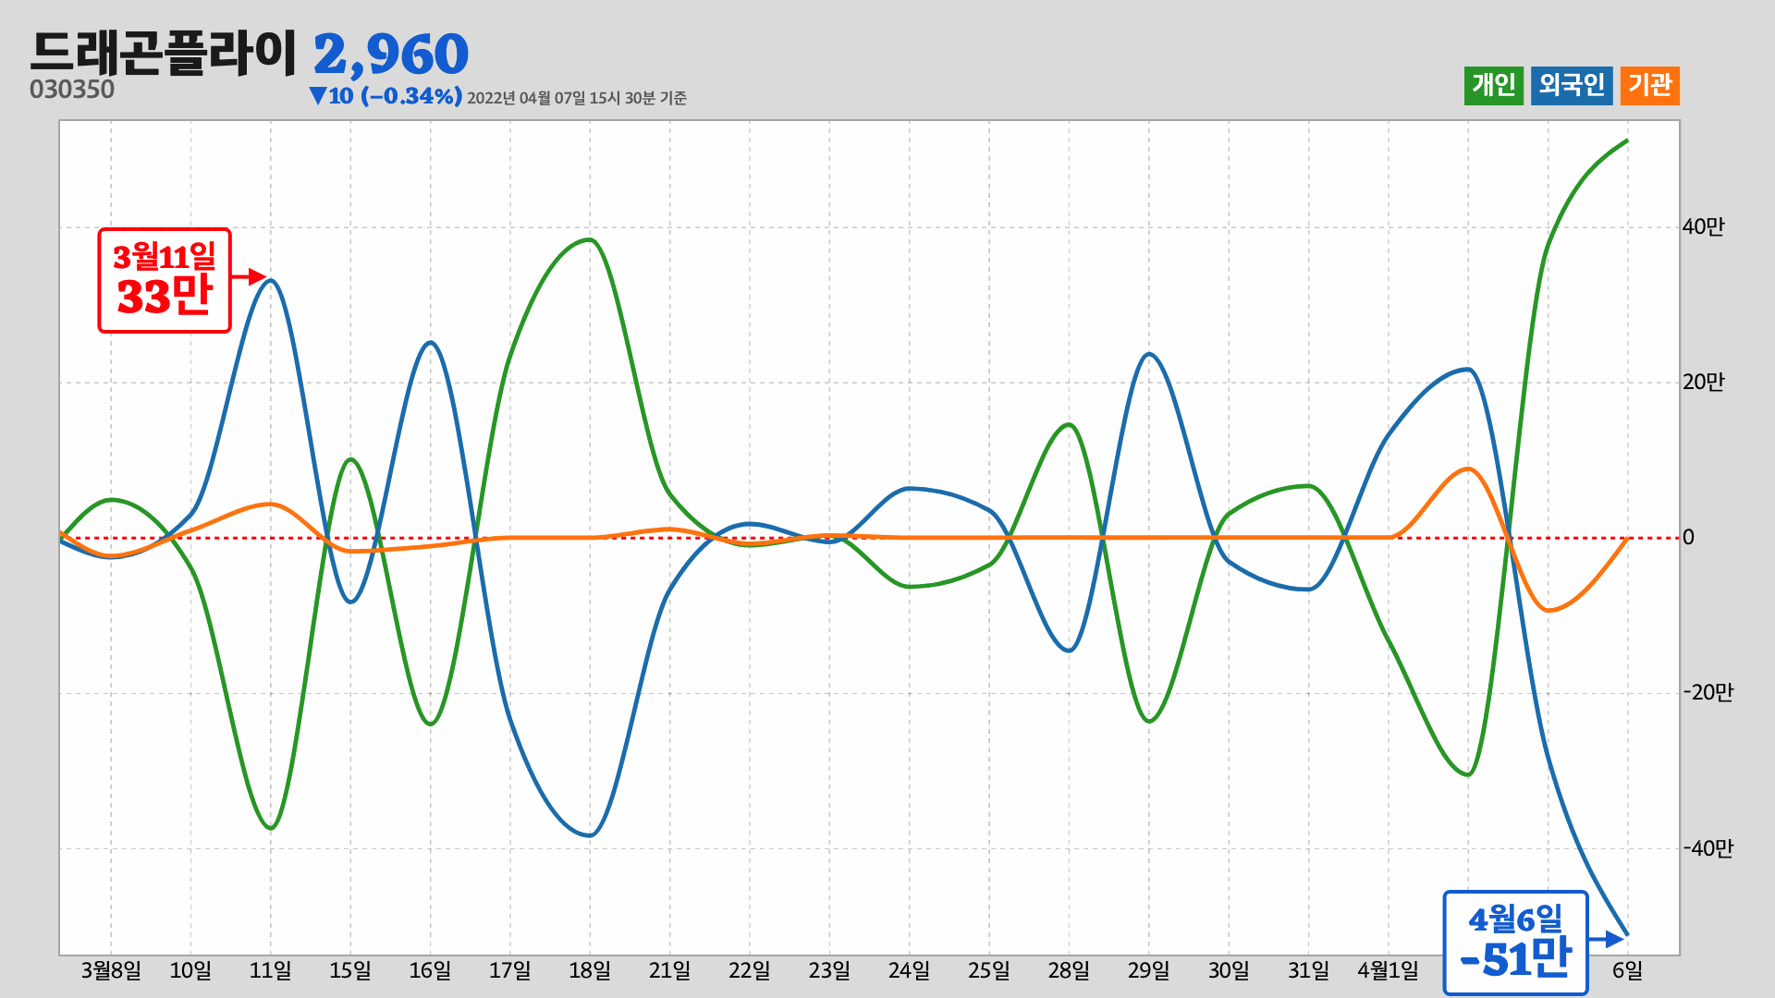This screenshot has width=1775, height=998.
Task: Click the blue line trough at 18일
Action: pos(590,835)
